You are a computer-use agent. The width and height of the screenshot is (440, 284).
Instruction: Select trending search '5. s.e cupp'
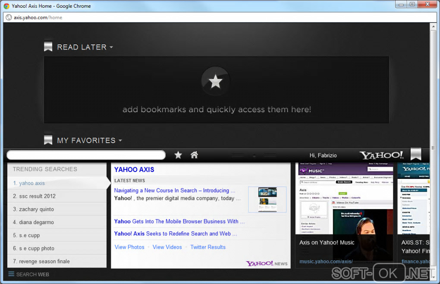pyautogui.click(x=57, y=235)
